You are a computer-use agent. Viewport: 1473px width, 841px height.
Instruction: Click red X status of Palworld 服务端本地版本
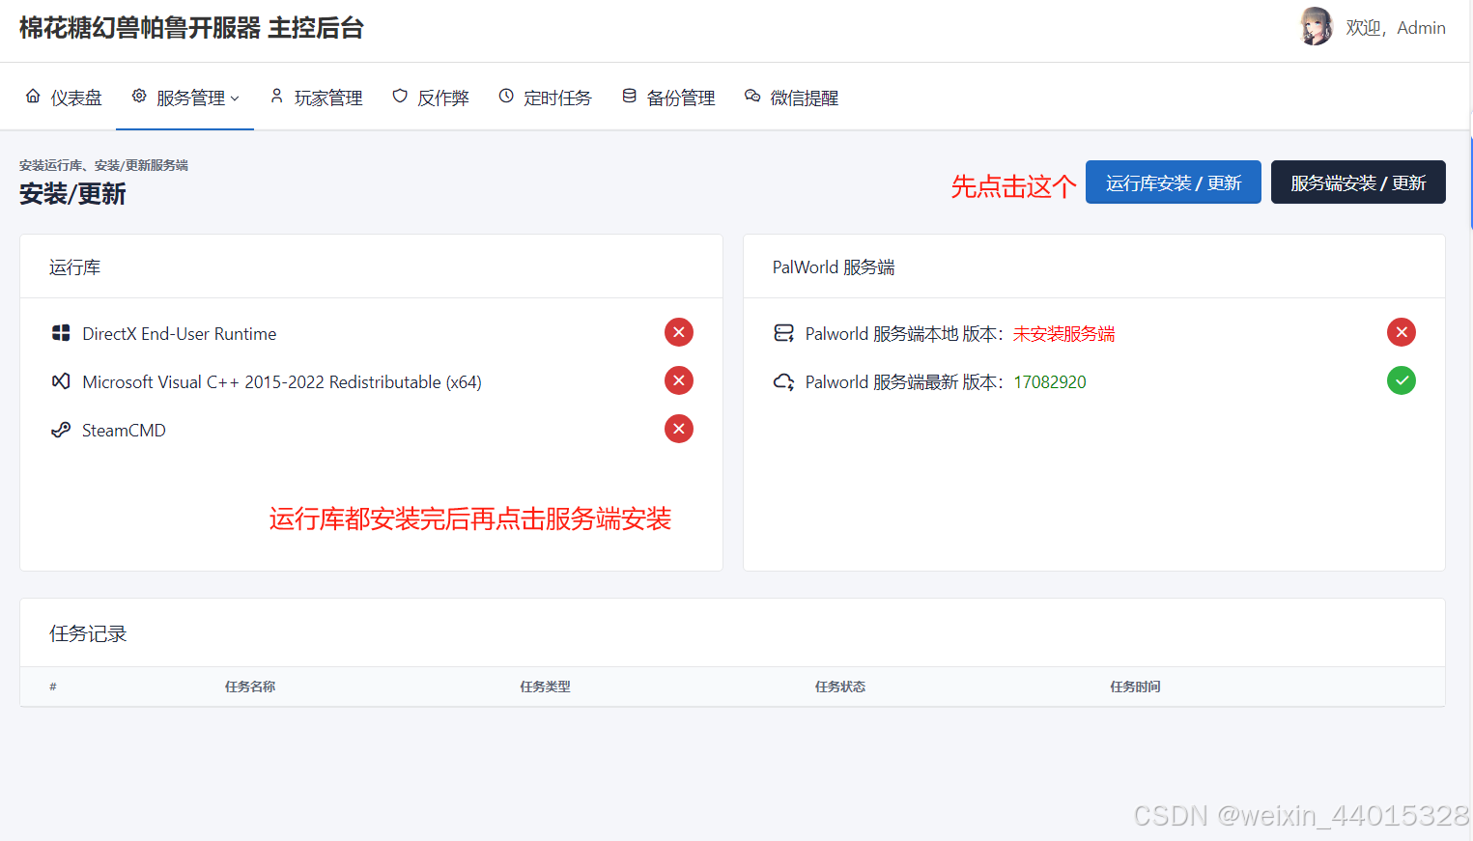point(1402,332)
